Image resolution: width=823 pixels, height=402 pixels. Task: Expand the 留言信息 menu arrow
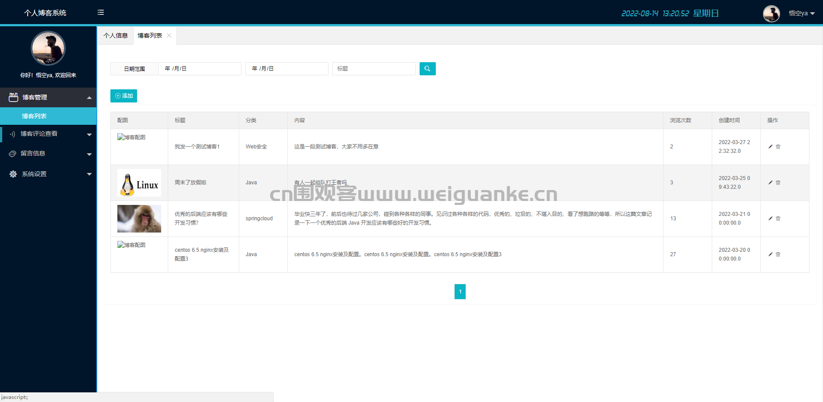(89, 154)
